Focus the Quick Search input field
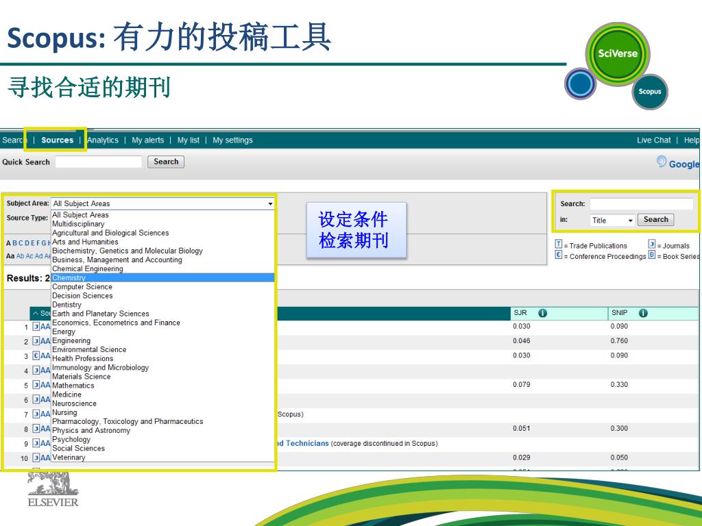Screen dimensions: 702x526 click(x=99, y=162)
